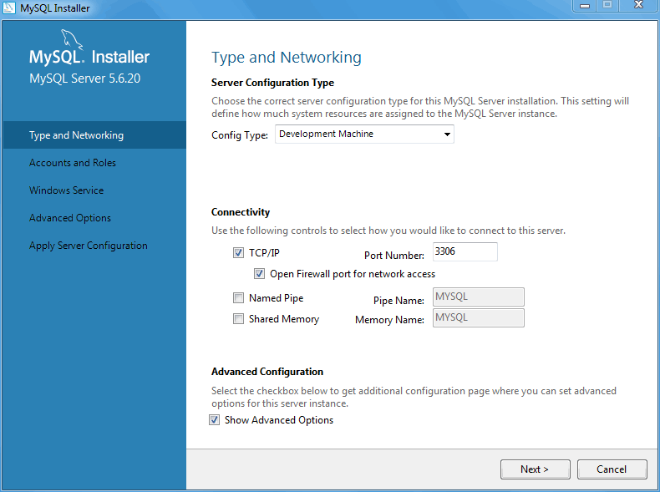Click the Pipe Name input field
Screen dimensions: 660x492
479,297
